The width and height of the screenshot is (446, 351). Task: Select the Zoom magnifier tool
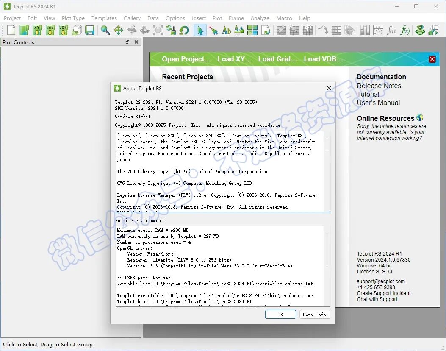click(105, 30)
